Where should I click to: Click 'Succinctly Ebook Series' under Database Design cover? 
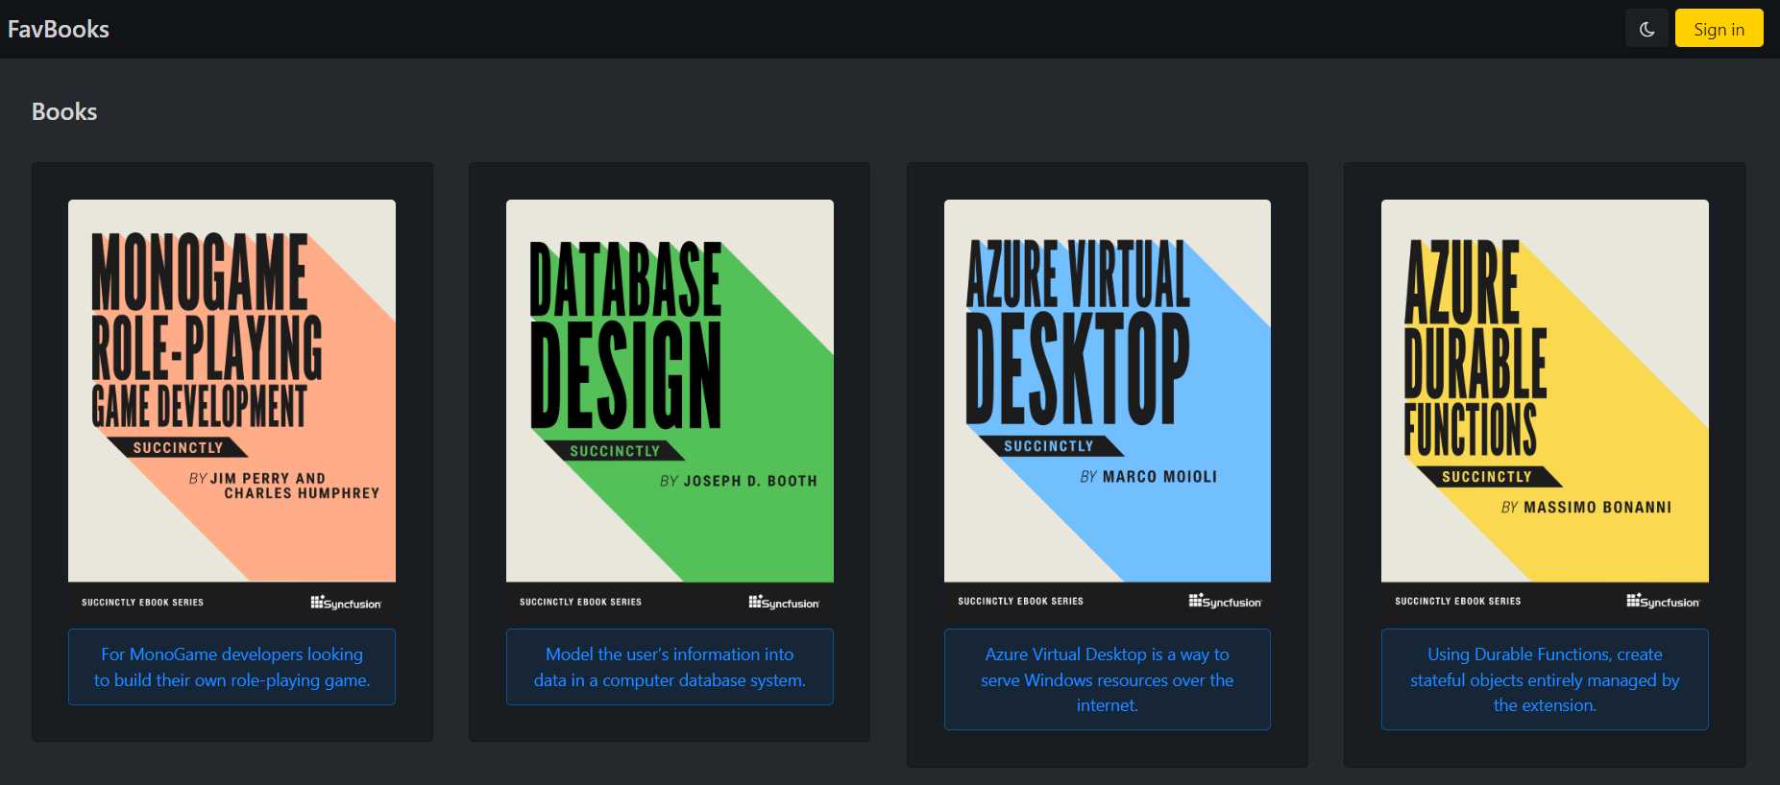(581, 602)
